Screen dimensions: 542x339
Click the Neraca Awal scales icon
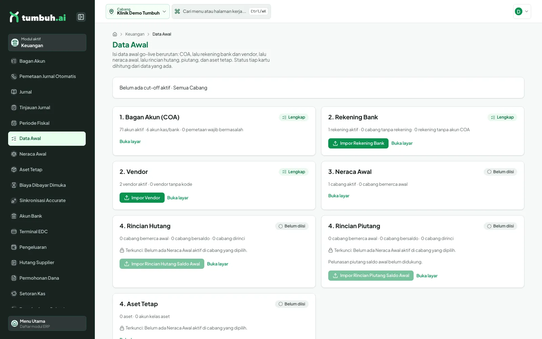point(14,154)
